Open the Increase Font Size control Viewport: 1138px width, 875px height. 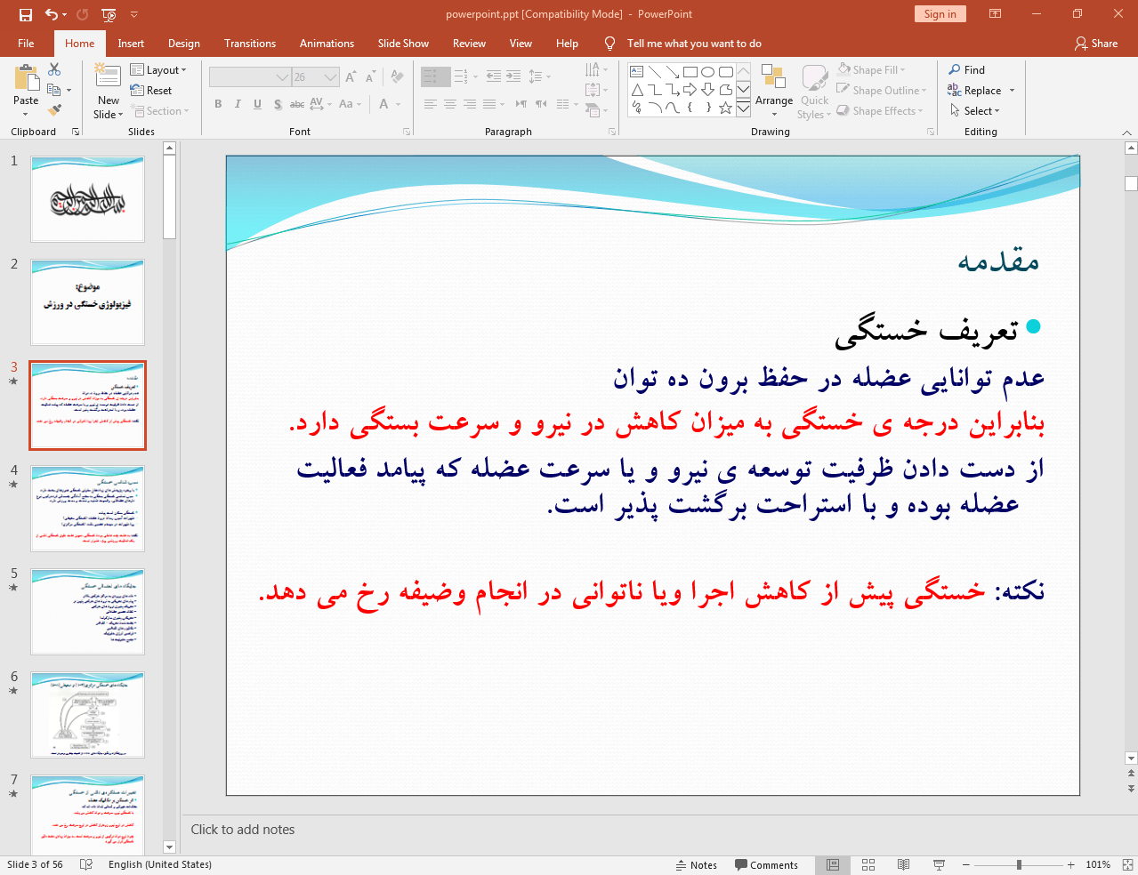351,76
